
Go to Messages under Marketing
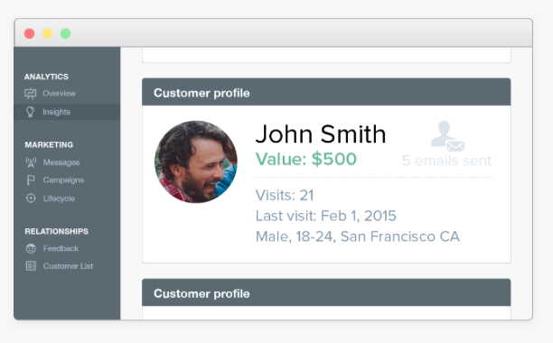click(x=61, y=162)
